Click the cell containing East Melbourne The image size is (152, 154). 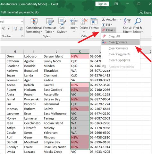click(57, 113)
